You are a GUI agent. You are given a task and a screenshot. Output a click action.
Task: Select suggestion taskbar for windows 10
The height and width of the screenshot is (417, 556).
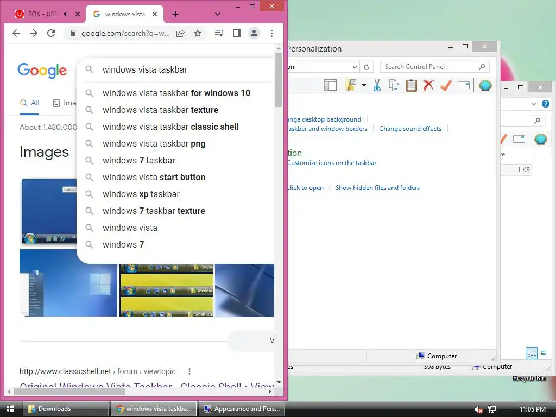coord(176,93)
